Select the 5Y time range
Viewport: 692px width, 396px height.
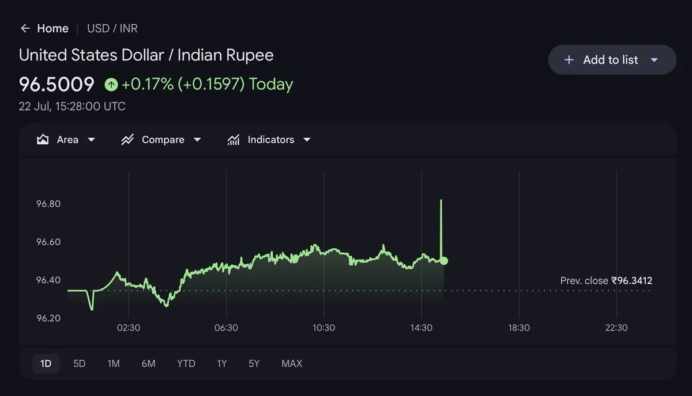[254, 364]
